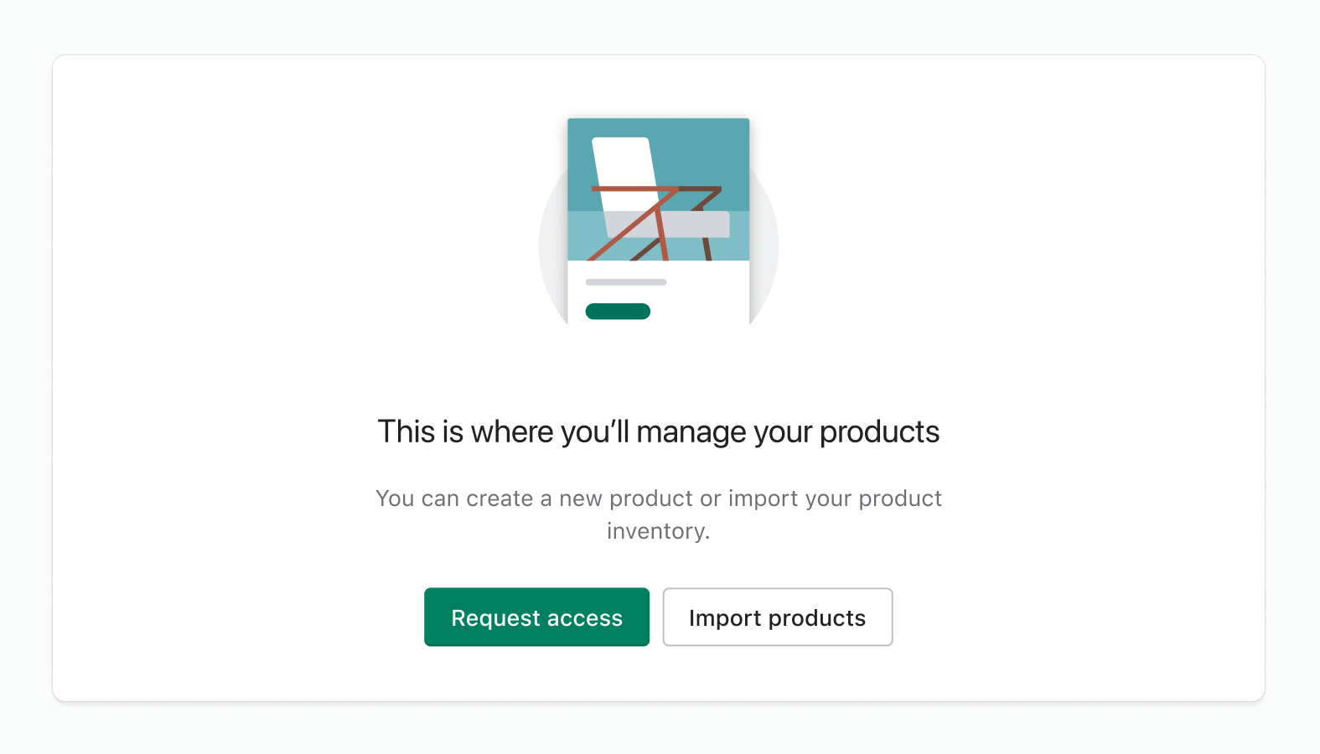This screenshot has height=754, width=1320.
Task: Click the word "inventory." in the description
Action: (658, 531)
